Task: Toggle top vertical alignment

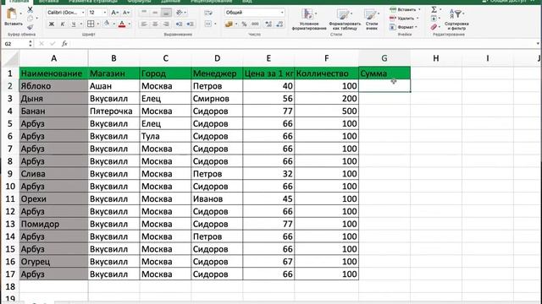Action: tap(144, 13)
